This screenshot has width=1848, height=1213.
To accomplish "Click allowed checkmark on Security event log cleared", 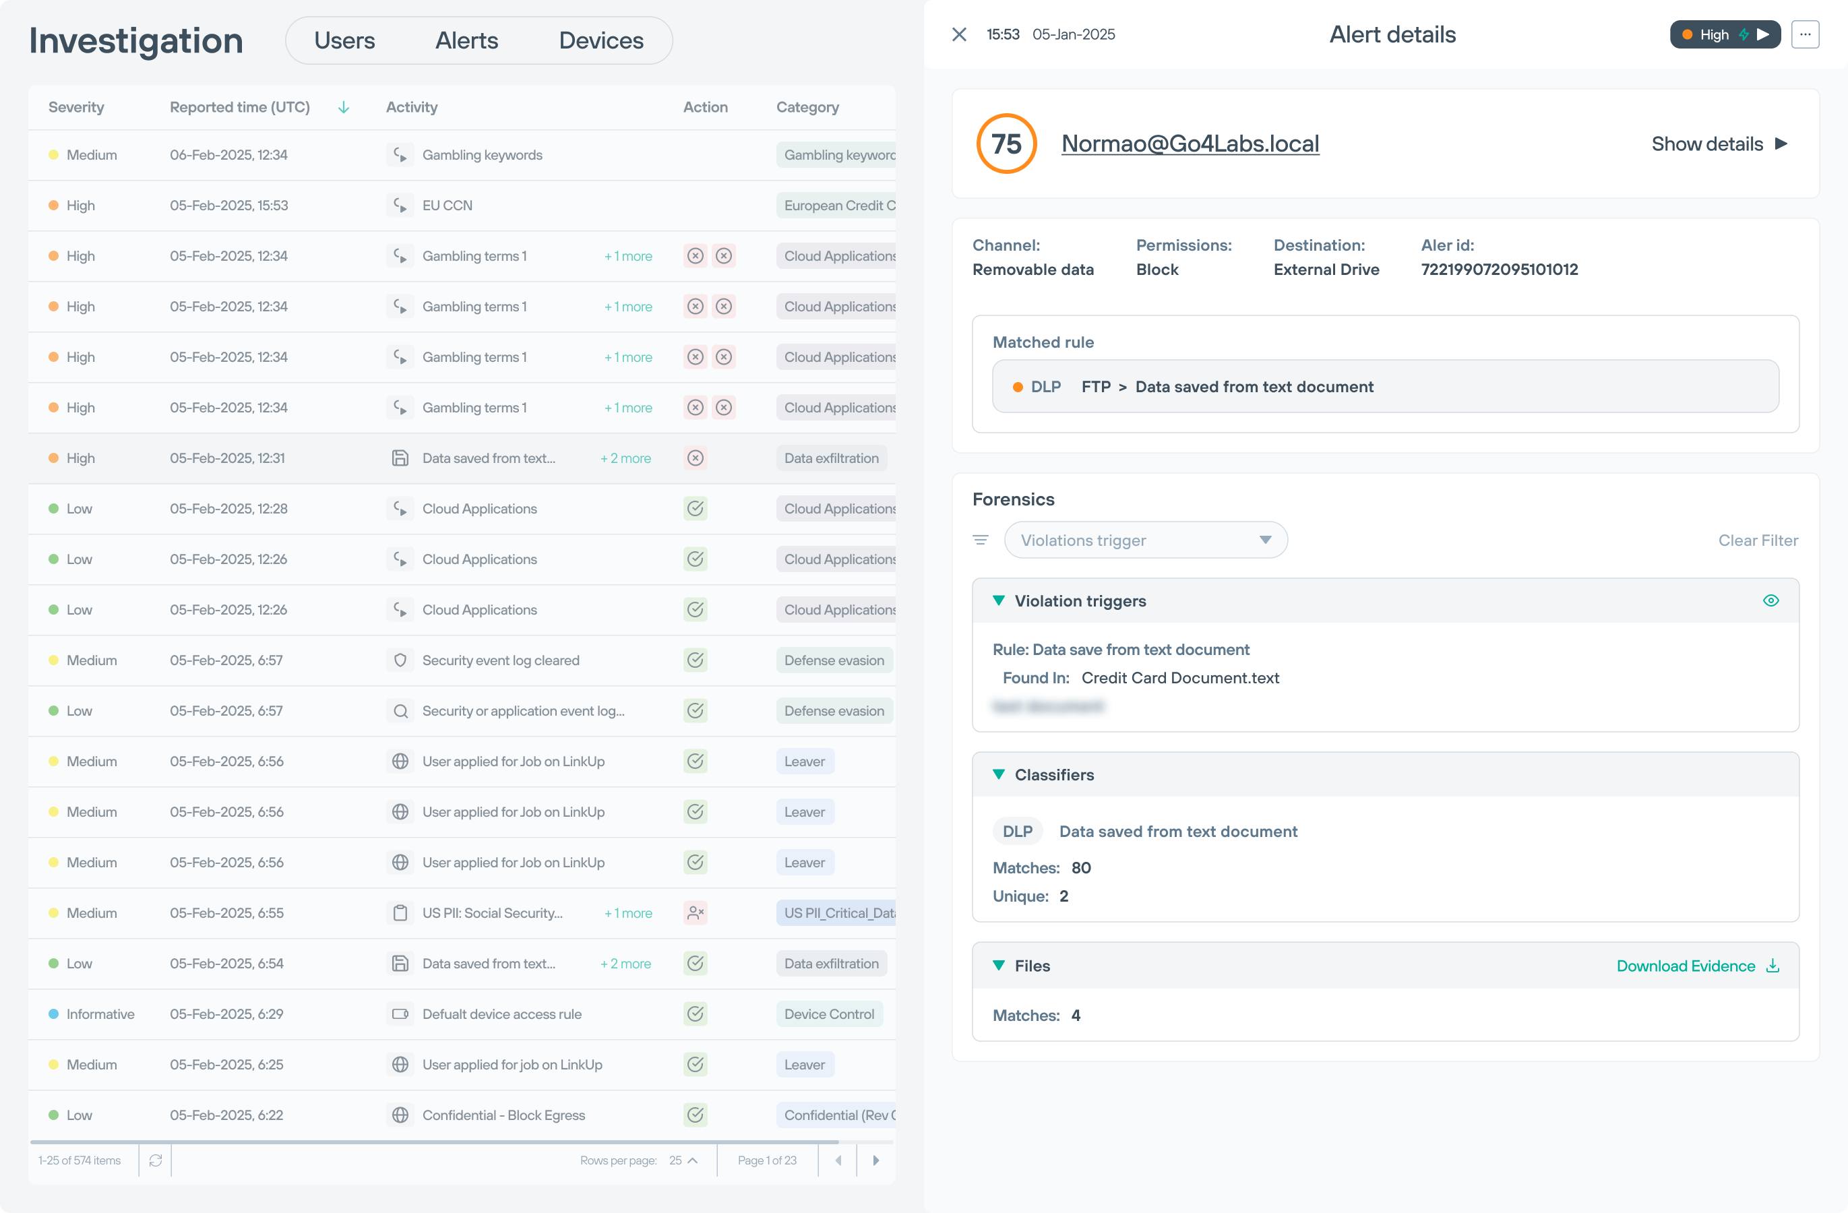I will point(695,660).
